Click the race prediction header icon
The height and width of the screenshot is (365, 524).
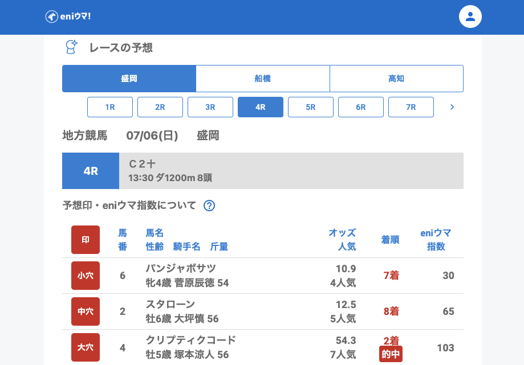coord(71,47)
